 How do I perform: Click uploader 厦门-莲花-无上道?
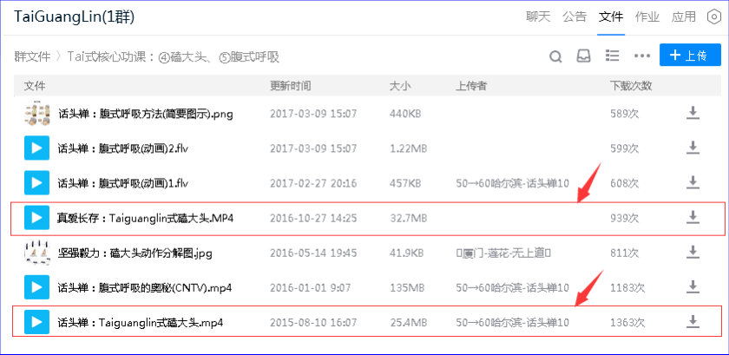coord(503,253)
